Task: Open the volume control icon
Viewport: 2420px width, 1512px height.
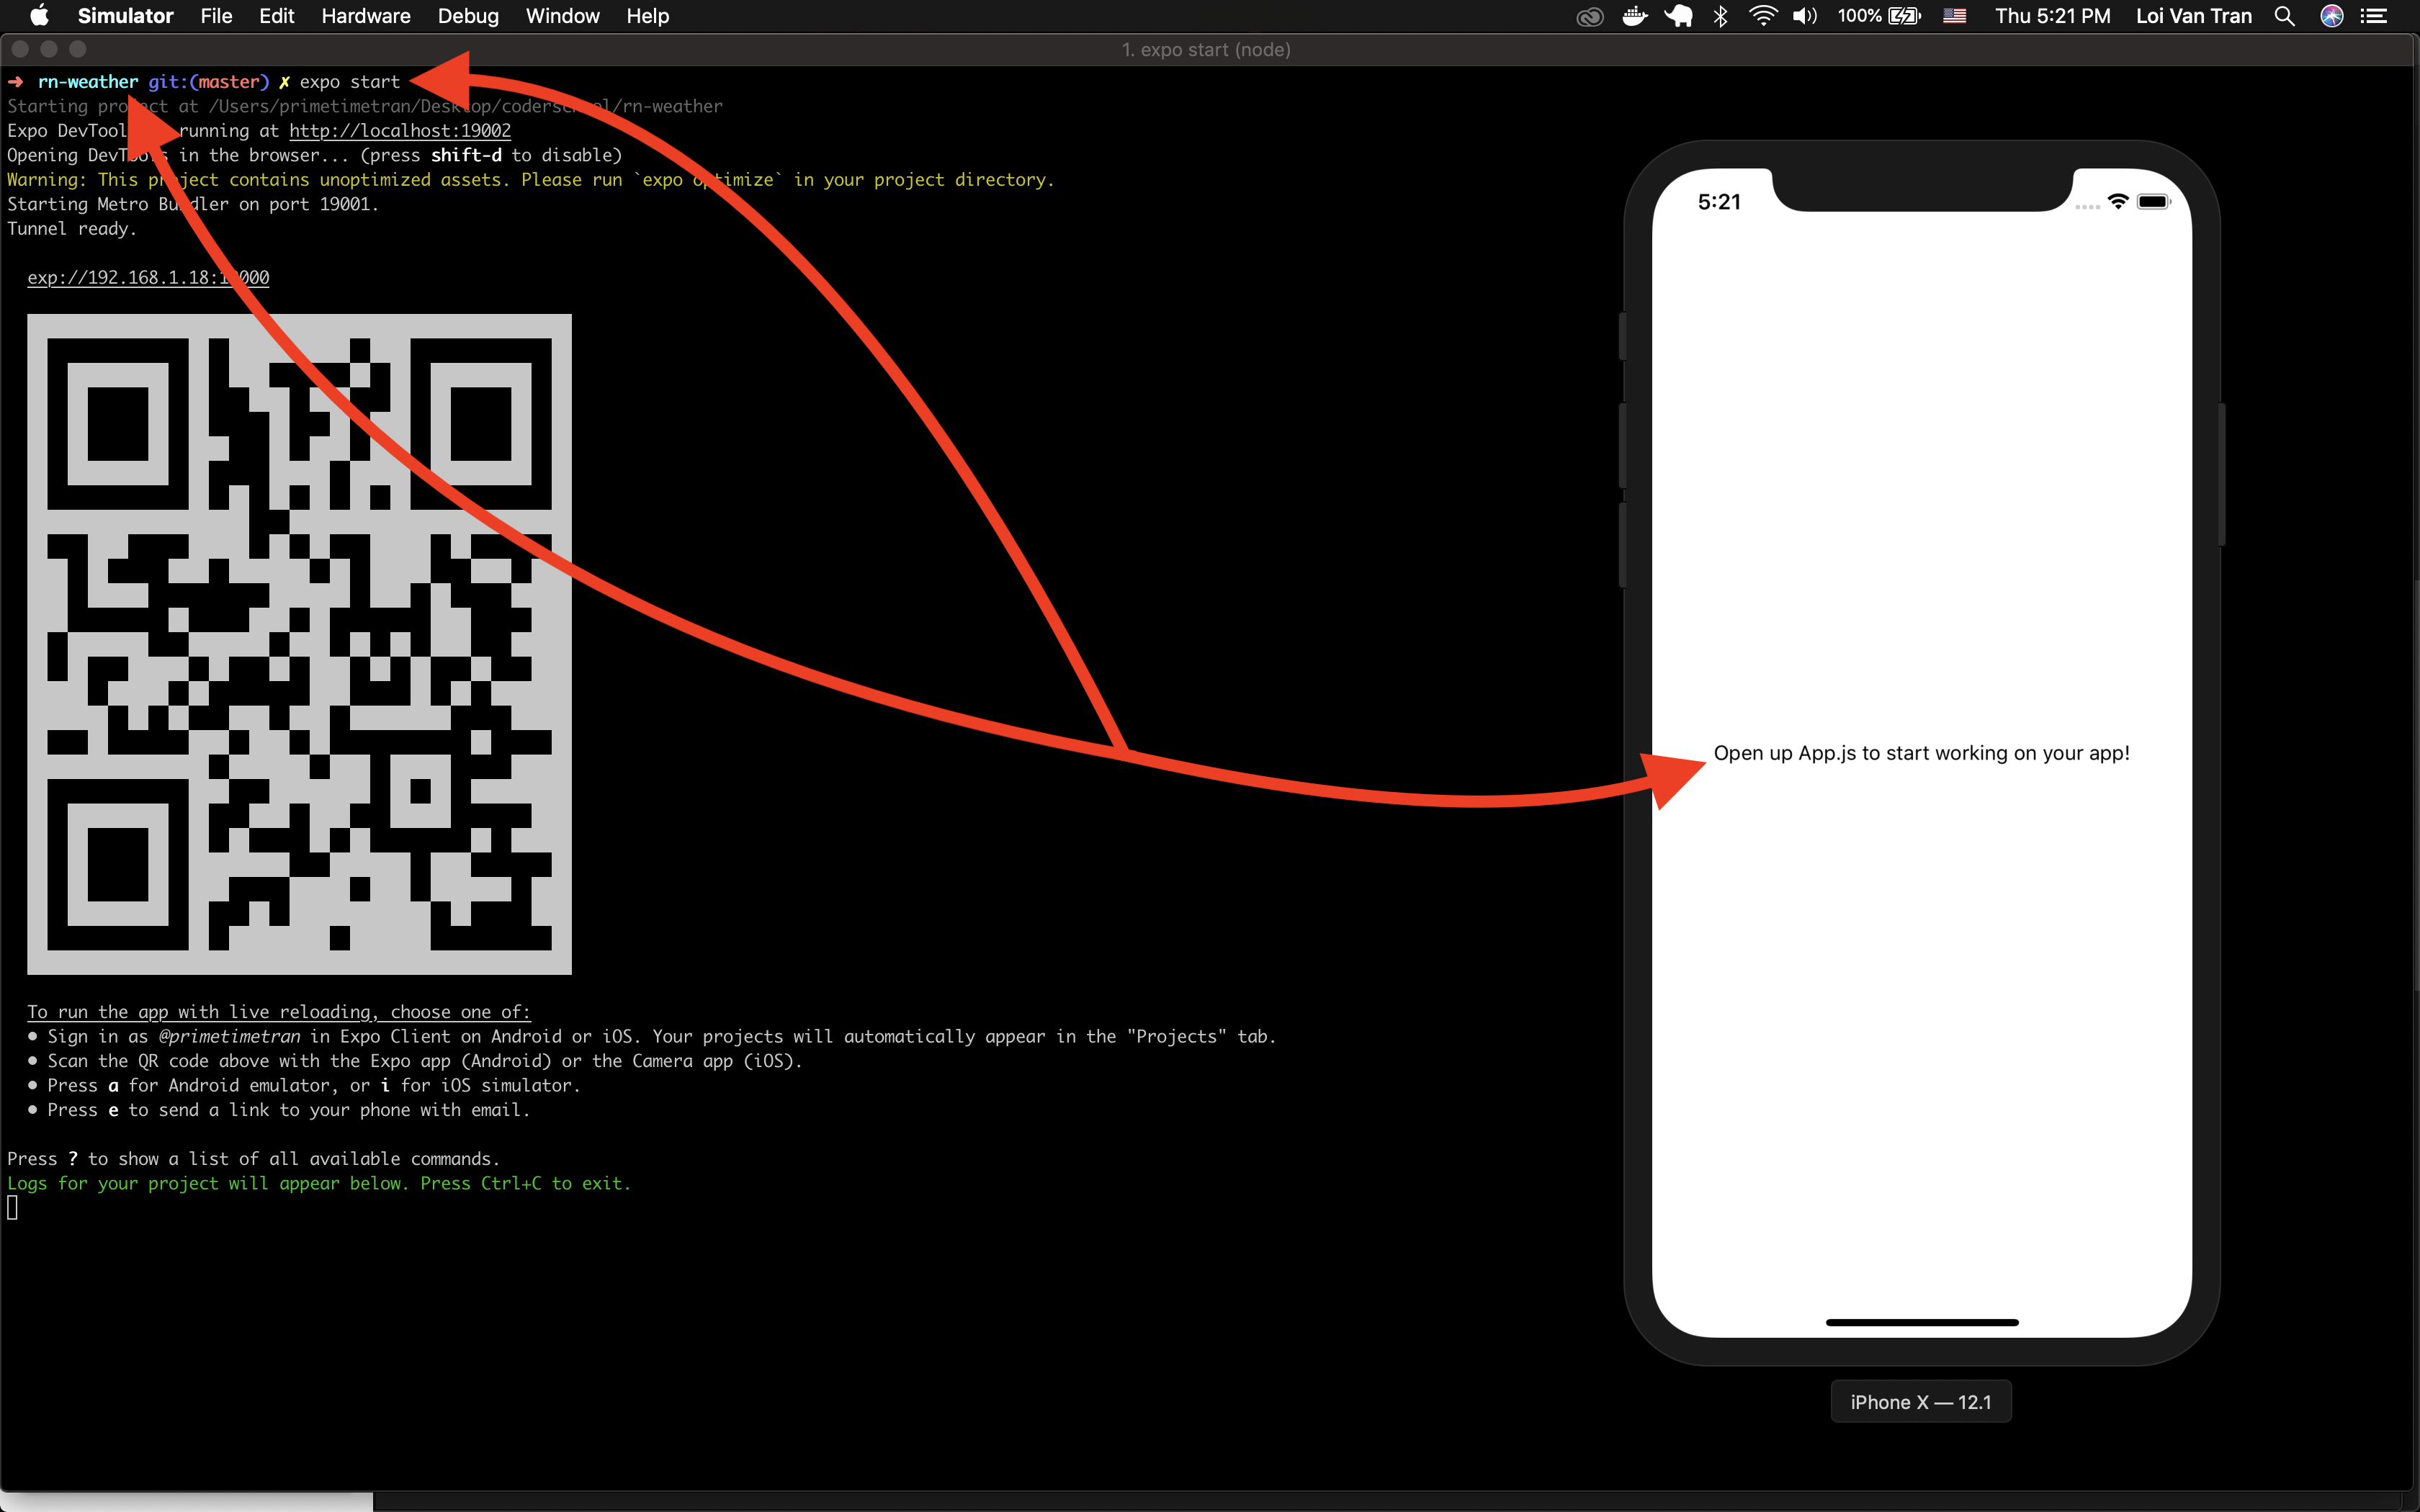Action: pyautogui.click(x=1804, y=16)
